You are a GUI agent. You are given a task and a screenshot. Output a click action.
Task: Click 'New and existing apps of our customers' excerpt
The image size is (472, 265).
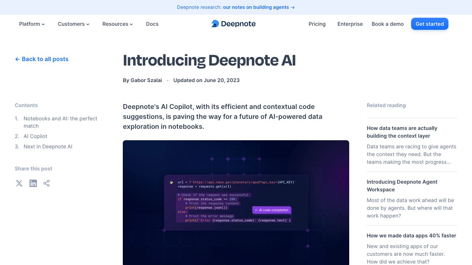406,254
